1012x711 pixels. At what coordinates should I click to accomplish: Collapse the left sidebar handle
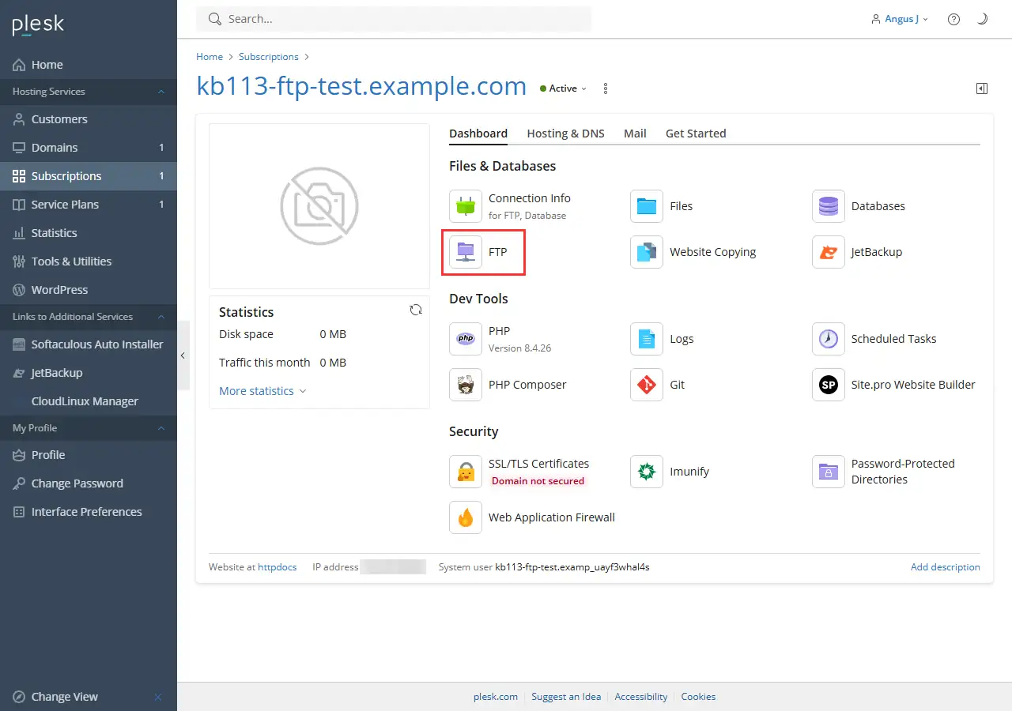click(183, 355)
